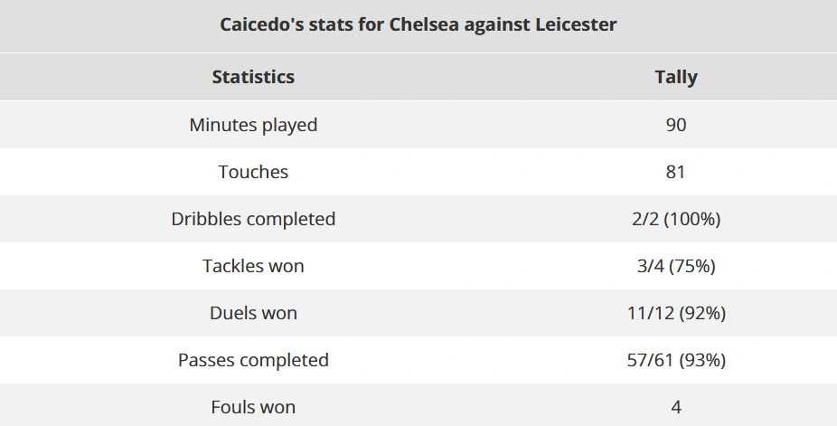Select the Tally column header
Screen dimensions: 837x426
pos(676,77)
